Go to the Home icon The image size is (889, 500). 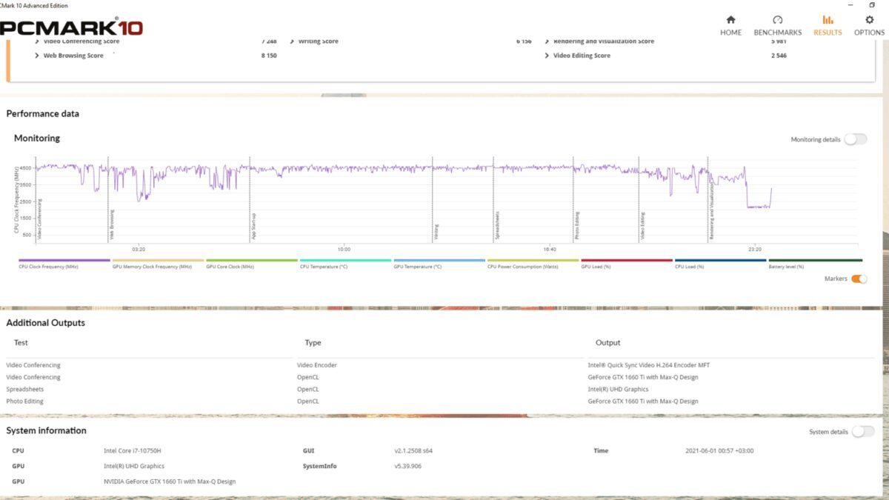pyautogui.click(x=730, y=20)
